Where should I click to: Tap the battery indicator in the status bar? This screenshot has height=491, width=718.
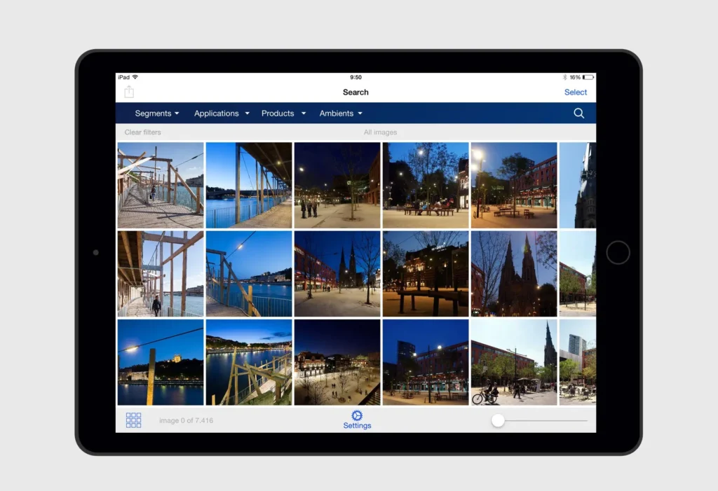[x=588, y=77]
